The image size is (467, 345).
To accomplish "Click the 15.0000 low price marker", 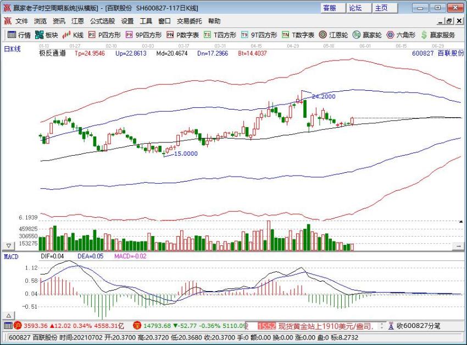I will pyautogui.click(x=186, y=154).
